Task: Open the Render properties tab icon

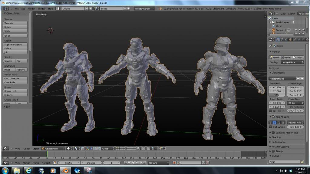Action: point(278,40)
